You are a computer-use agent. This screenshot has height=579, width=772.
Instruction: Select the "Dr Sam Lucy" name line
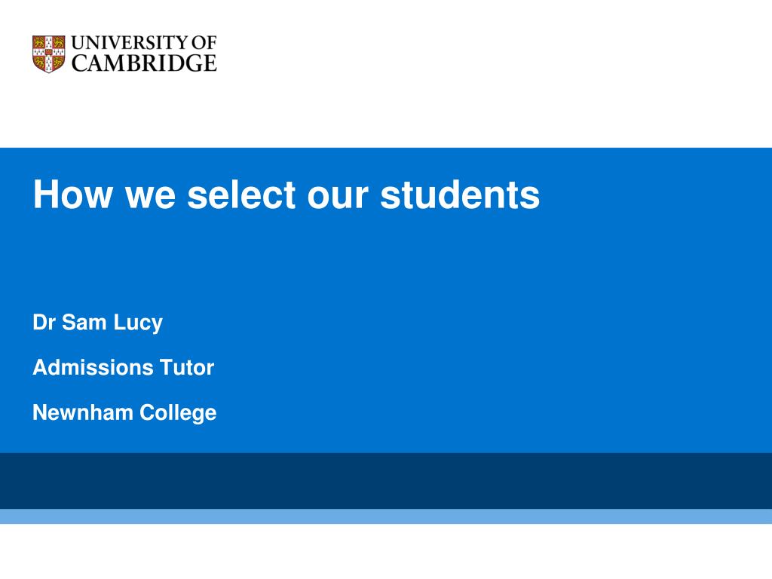click(x=97, y=323)
